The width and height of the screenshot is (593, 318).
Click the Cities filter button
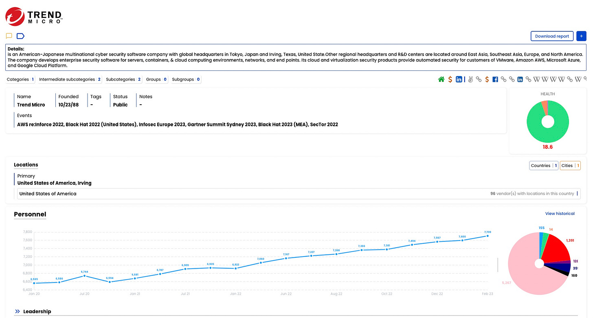[x=570, y=165]
